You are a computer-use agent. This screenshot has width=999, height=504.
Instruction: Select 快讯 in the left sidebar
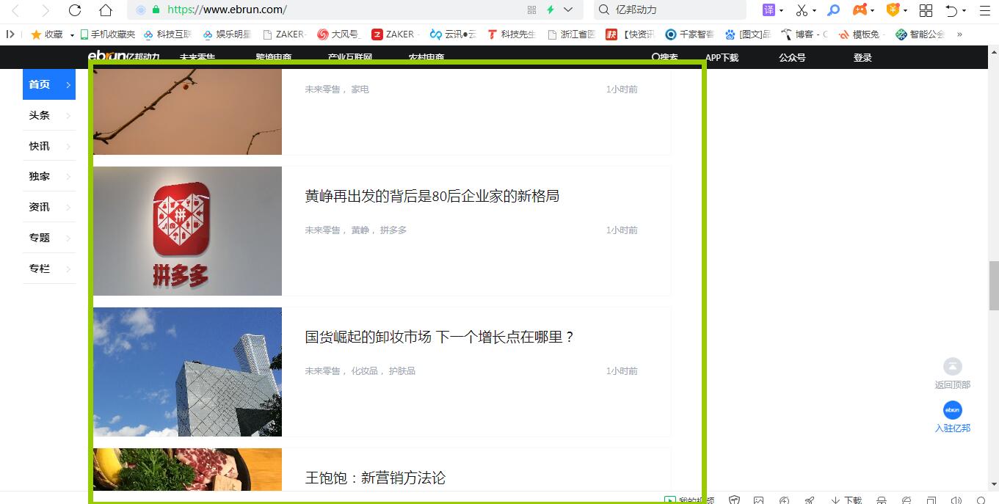(49, 146)
